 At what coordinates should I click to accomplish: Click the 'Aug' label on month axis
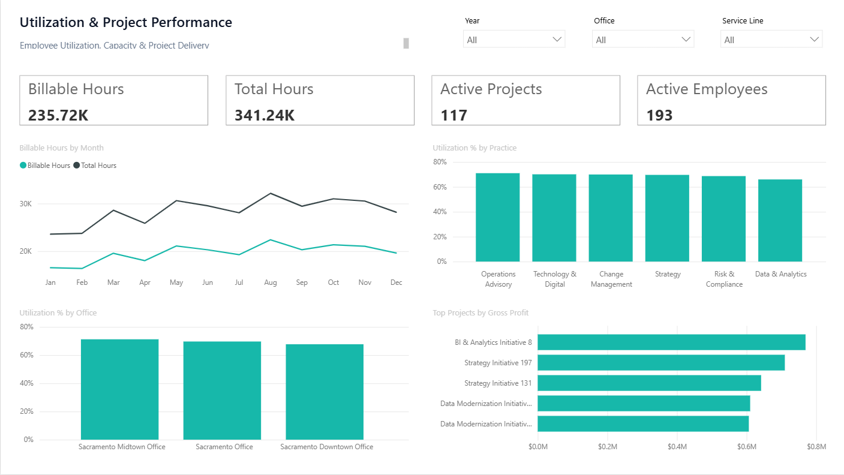271,282
